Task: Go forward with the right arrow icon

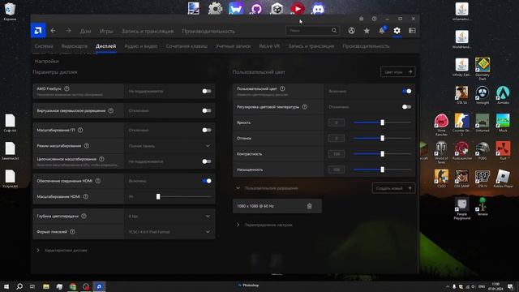Action: click(x=68, y=31)
